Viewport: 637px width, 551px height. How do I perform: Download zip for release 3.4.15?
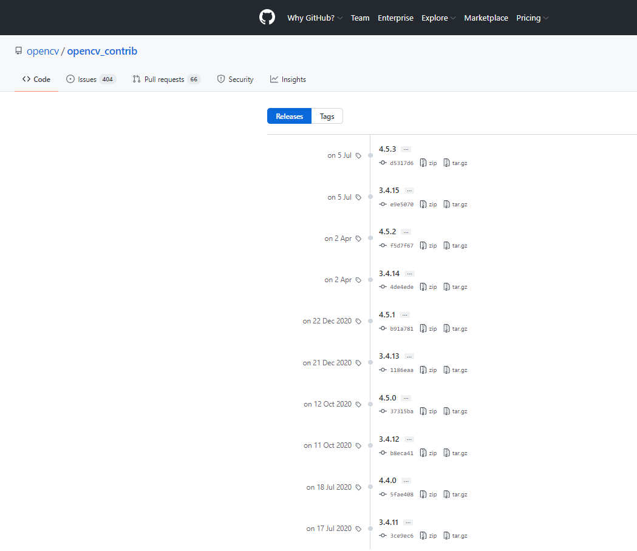point(429,205)
